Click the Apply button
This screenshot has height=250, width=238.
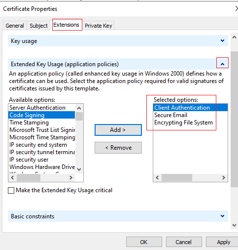tap(223, 242)
